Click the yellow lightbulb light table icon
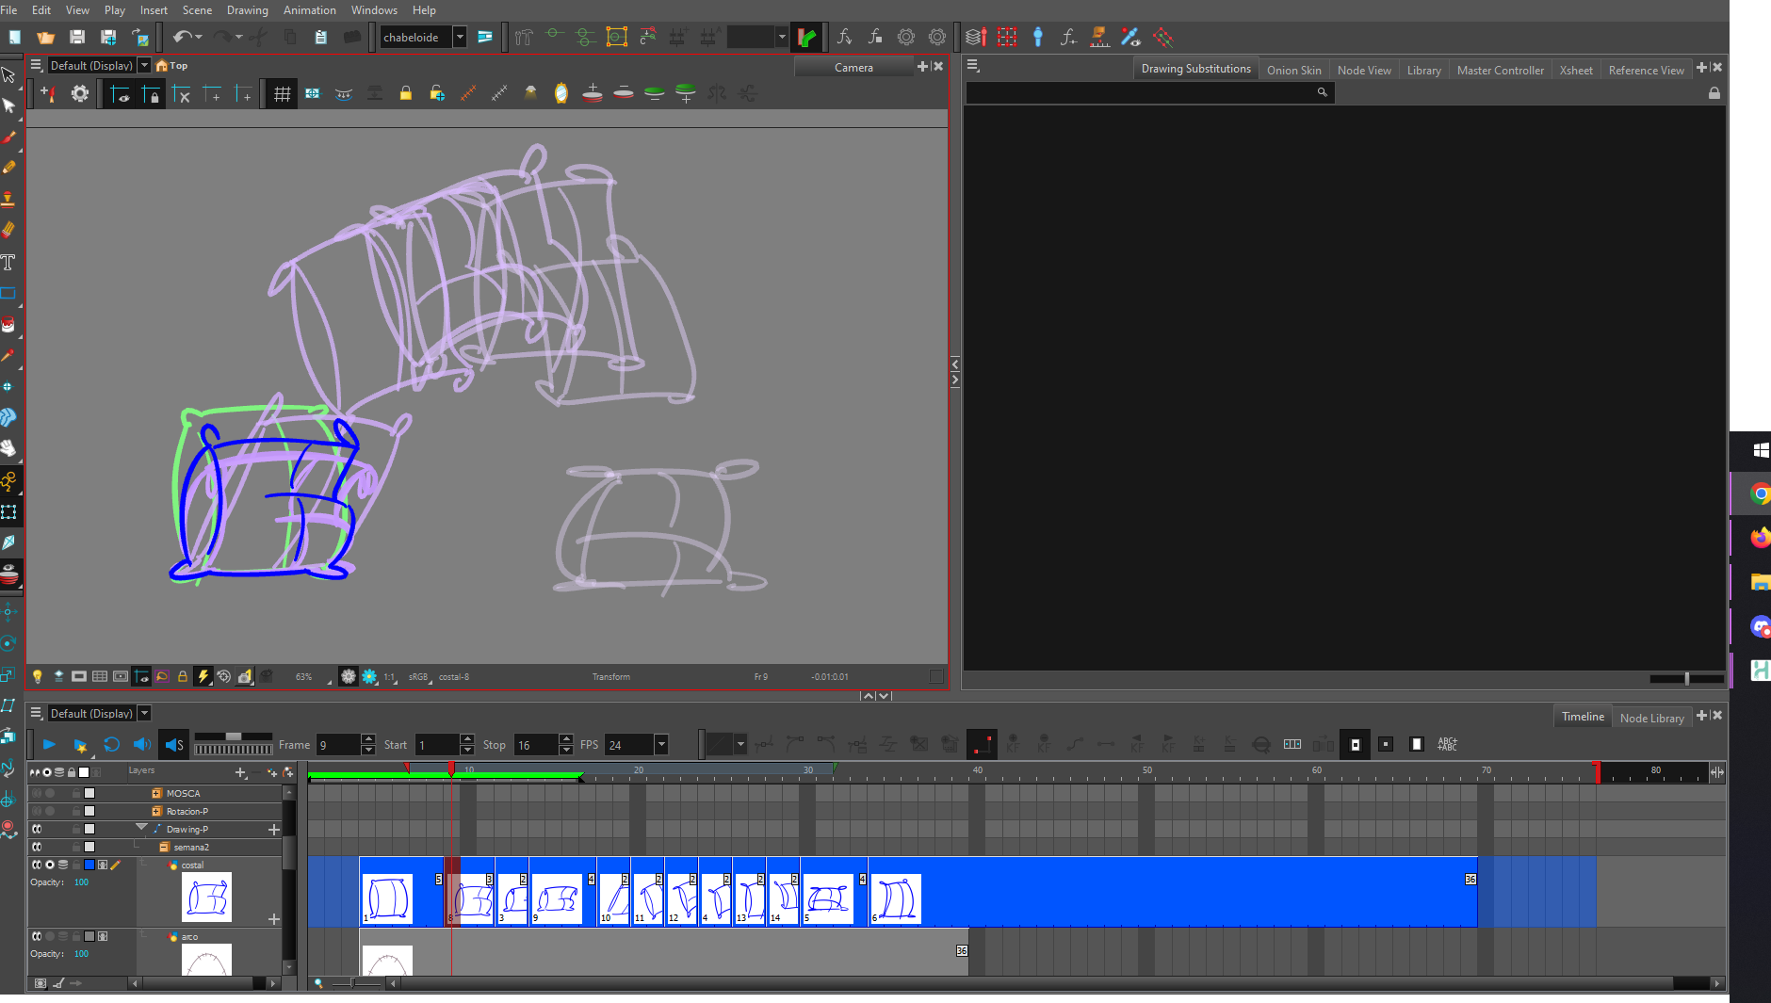Screen dimensions: 1771x1003 [38, 676]
